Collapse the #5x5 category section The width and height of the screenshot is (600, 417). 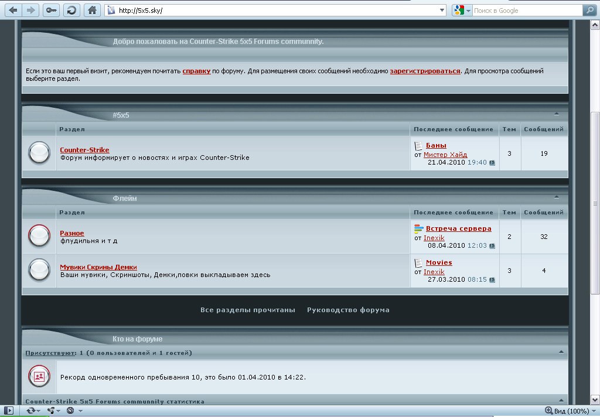pyautogui.click(x=557, y=114)
